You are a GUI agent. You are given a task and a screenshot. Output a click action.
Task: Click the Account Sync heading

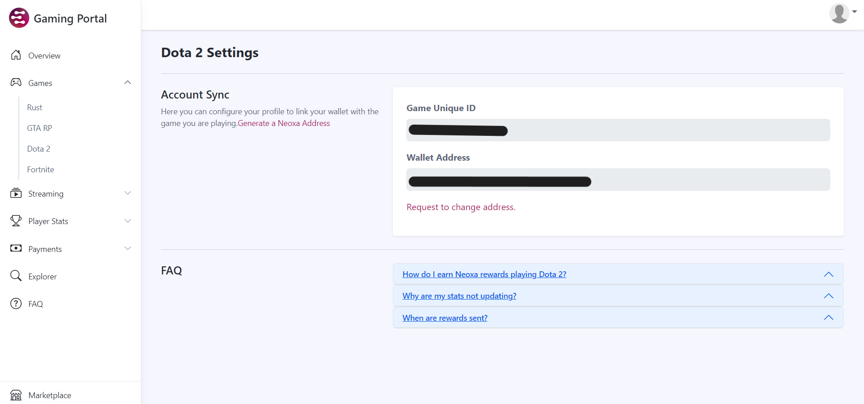point(195,95)
